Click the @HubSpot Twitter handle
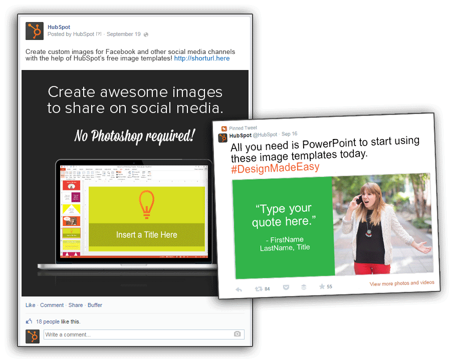The image size is (457, 360). point(265,134)
